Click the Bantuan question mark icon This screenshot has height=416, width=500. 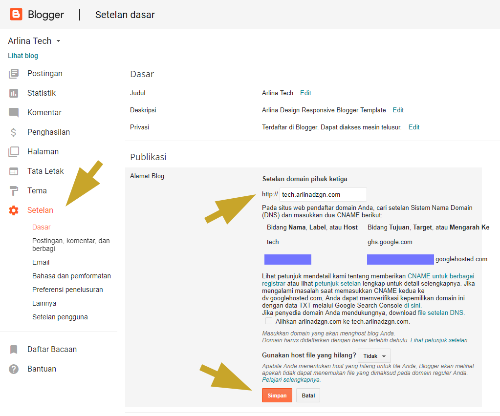point(14,369)
